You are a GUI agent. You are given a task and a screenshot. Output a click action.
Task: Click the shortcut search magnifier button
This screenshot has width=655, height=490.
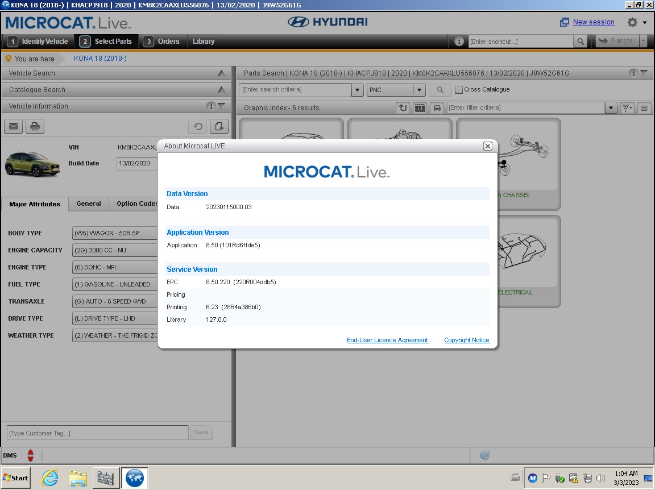pyautogui.click(x=581, y=41)
